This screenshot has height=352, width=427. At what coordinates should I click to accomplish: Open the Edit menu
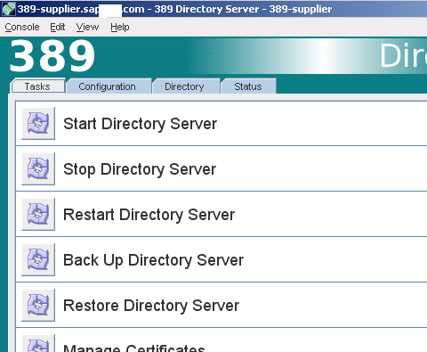click(57, 27)
